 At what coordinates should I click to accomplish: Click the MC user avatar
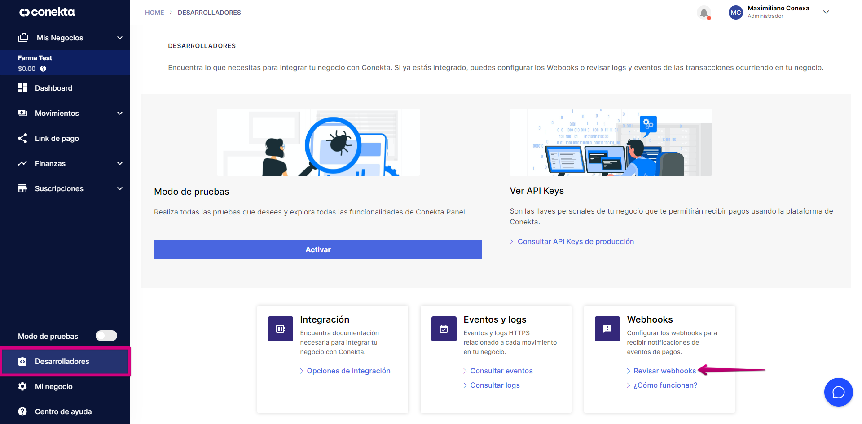pos(736,13)
